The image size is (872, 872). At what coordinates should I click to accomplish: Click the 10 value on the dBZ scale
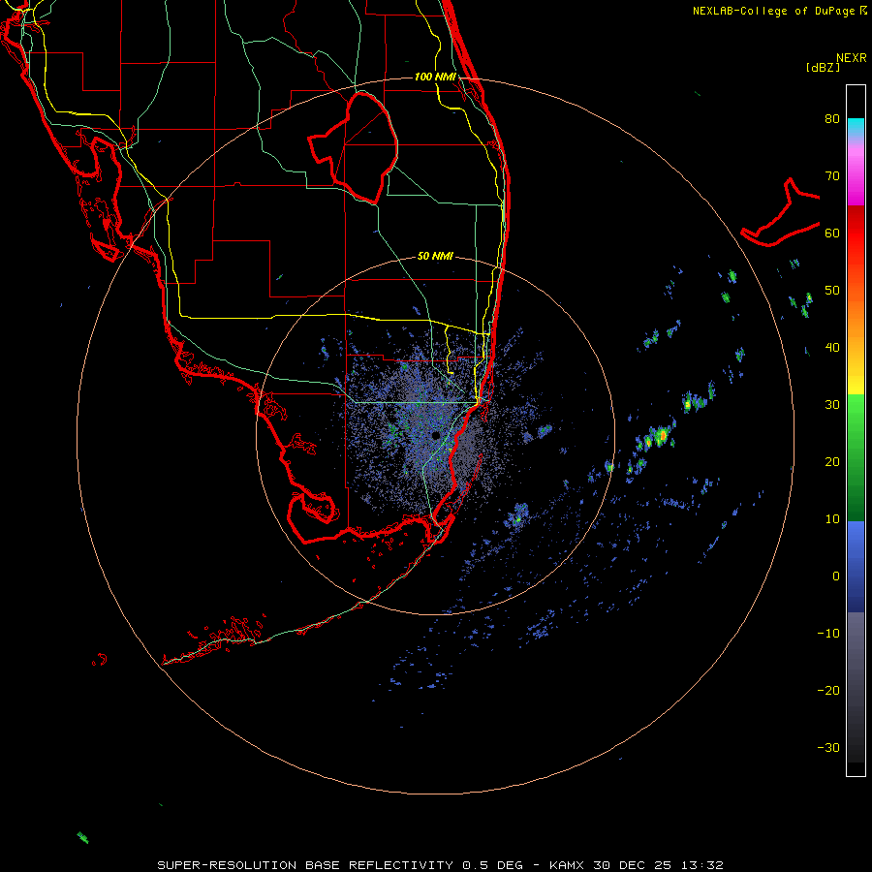832,519
